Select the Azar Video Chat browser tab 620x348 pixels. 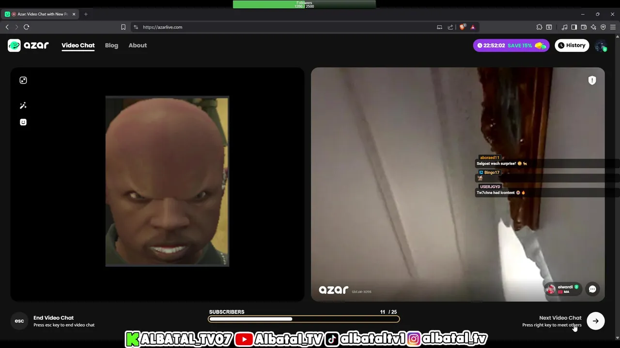click(40, 14)
